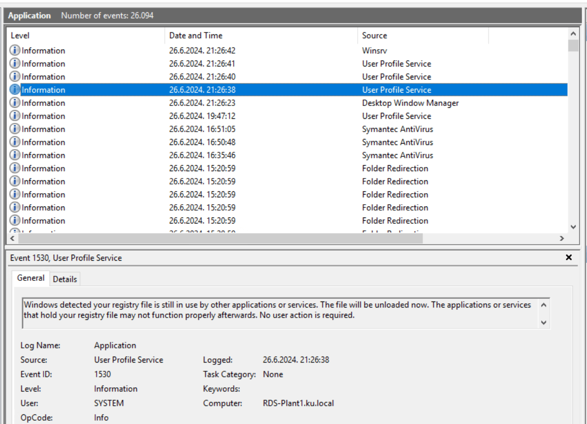Screen dimensions: 587x424
Task: Close the Event 1530 details pane
Action: pos(569,257)
